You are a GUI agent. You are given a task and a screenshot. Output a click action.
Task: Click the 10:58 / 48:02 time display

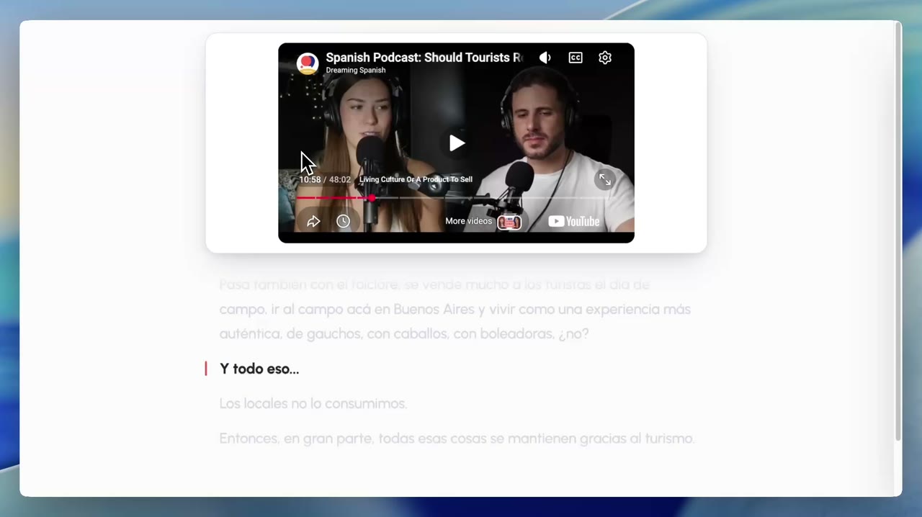(x=325, y=179)
